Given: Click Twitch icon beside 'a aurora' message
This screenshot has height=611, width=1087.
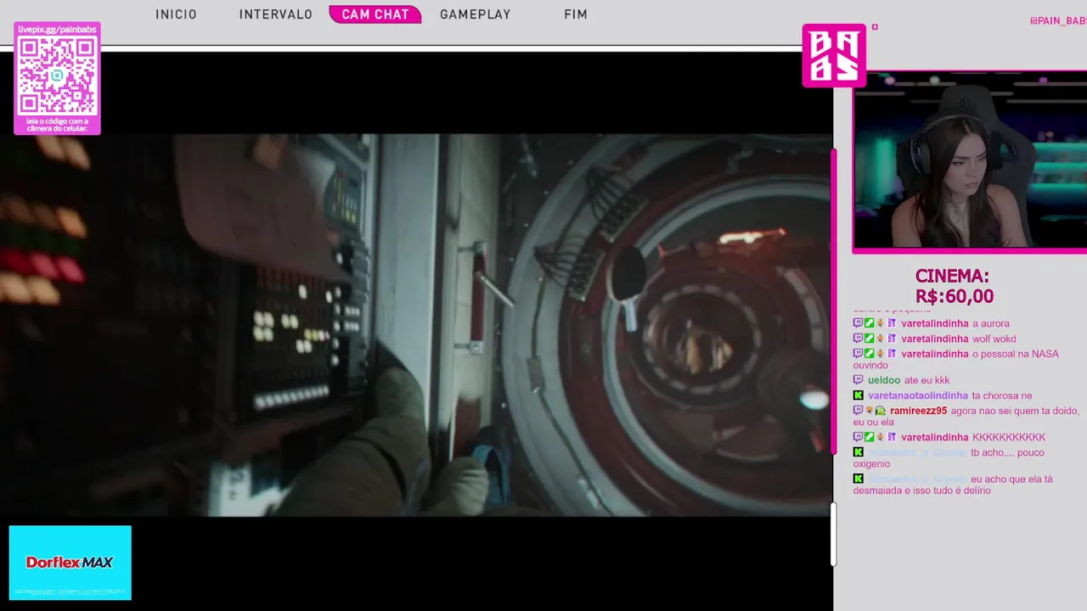Looking at the screenshot, I should [858, 323].
